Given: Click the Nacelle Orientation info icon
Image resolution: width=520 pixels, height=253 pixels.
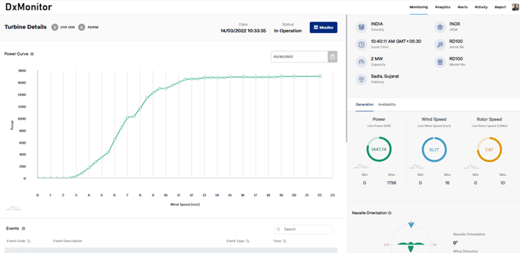Looking at the screenshot, I should tap(390, 213).
